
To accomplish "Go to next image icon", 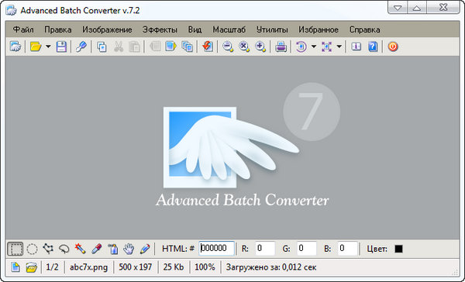I will tap(171, 46).
